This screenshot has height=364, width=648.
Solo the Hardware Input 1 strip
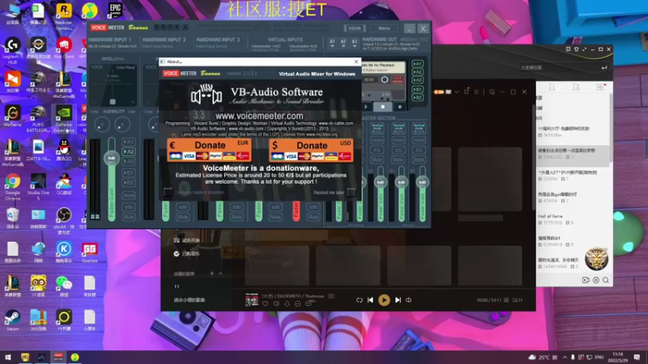coord(129,207)
